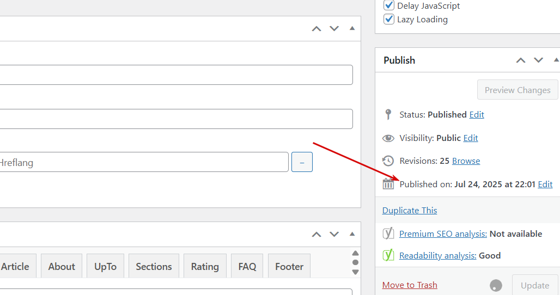Viewport: 560px width, 295px height.
Task: Click into the Hreflang input field
Action: click(x=143, y=162)
